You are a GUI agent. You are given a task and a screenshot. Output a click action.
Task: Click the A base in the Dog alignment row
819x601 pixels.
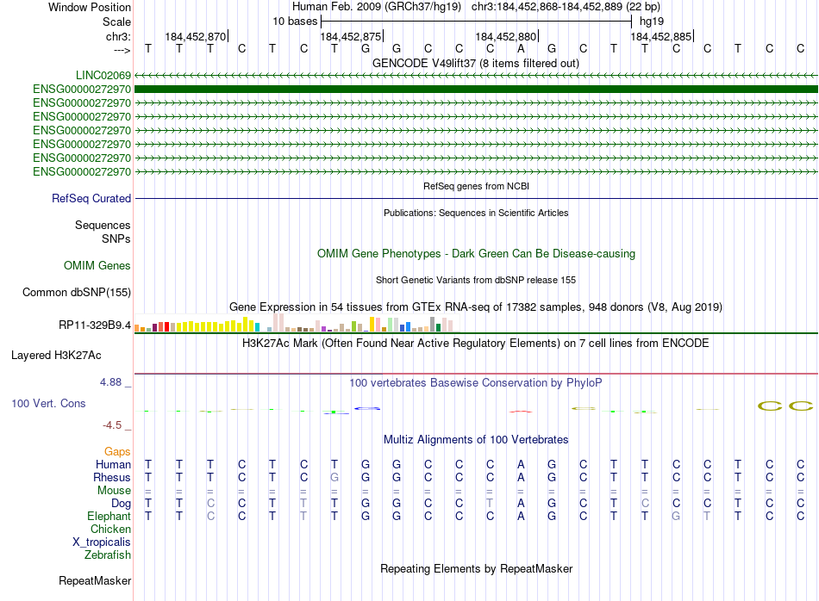point(521,504)
